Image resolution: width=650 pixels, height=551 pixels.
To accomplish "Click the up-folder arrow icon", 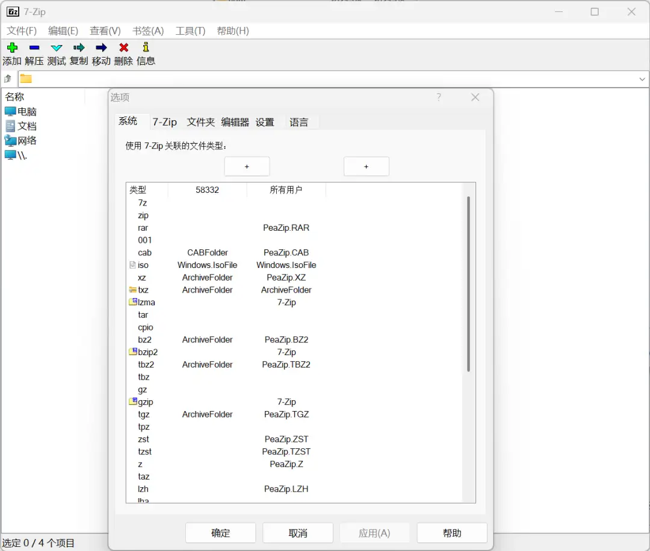I will (7, 78).
